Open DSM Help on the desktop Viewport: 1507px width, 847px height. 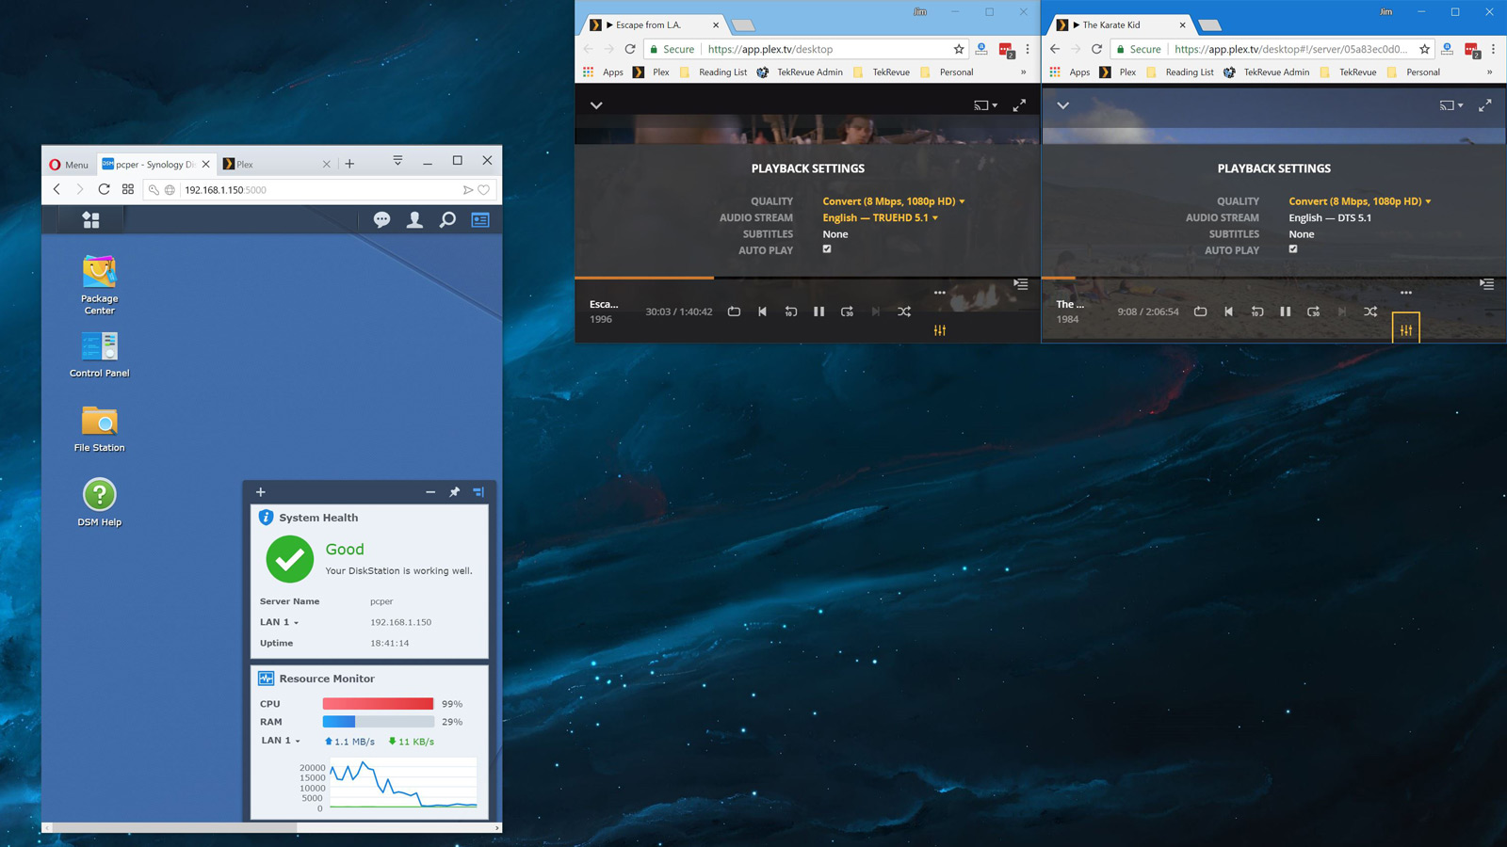[x=99, y=497]
